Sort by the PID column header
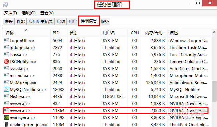This screenshot has width=217, height=127. (59, 33)
